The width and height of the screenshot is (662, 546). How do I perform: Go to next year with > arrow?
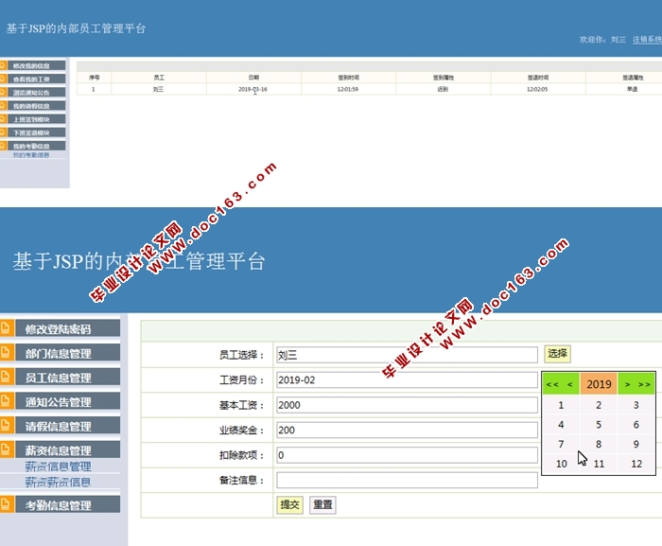coord(627,384)
